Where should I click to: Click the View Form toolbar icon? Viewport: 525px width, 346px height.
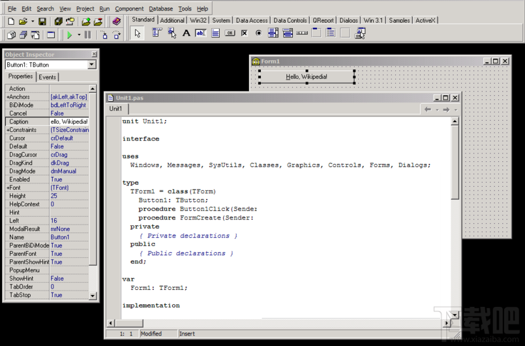[23, 35]
